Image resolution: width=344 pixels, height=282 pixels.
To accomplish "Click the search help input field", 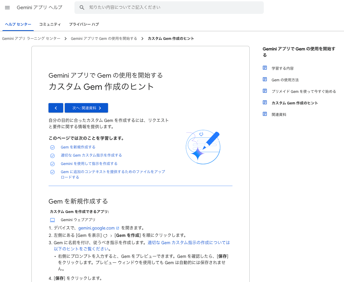I will point(169,8).
